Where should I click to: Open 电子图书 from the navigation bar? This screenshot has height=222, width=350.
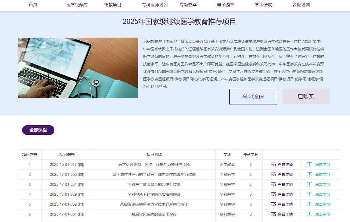(226, 5)
